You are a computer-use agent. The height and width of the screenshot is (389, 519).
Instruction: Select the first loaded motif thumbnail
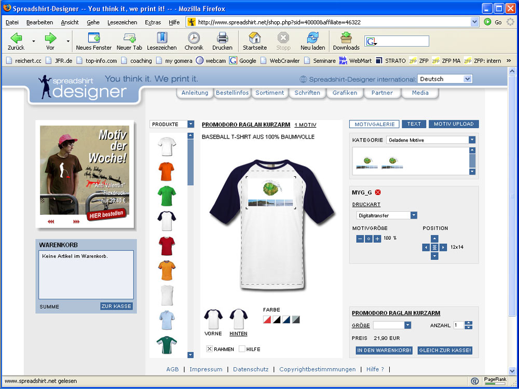(x=367, y=162)
